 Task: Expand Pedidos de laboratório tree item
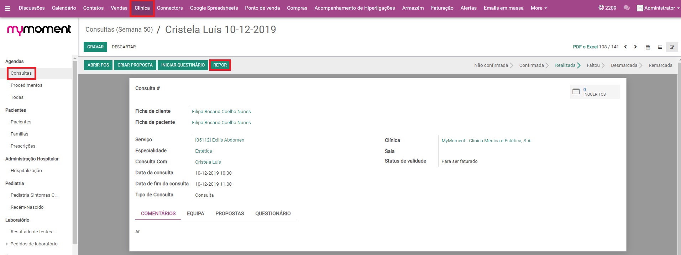7,244
